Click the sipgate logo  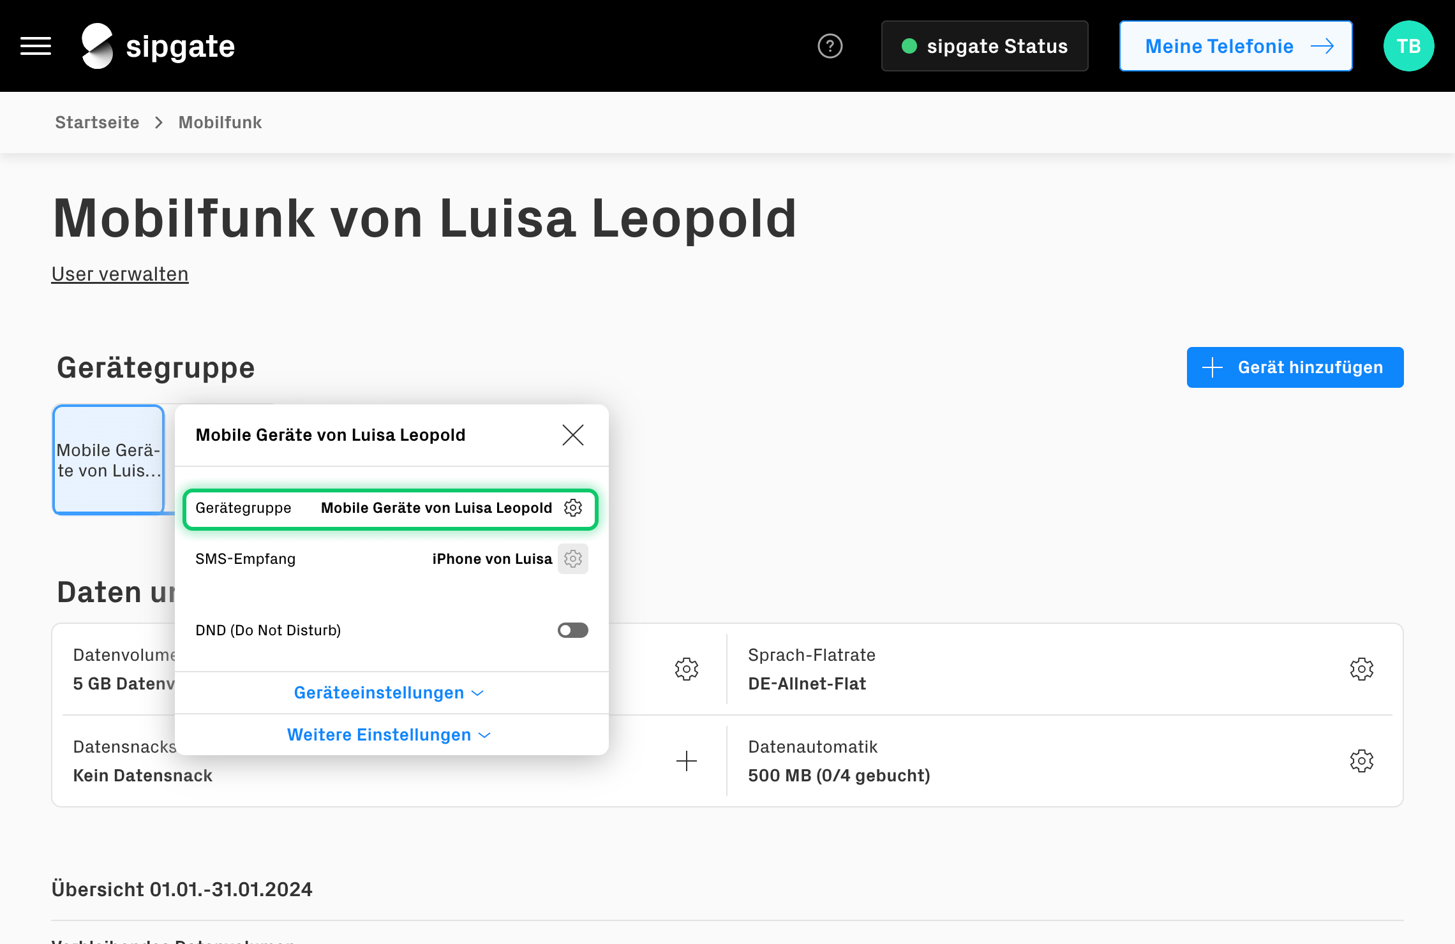[x=158, y=46]
